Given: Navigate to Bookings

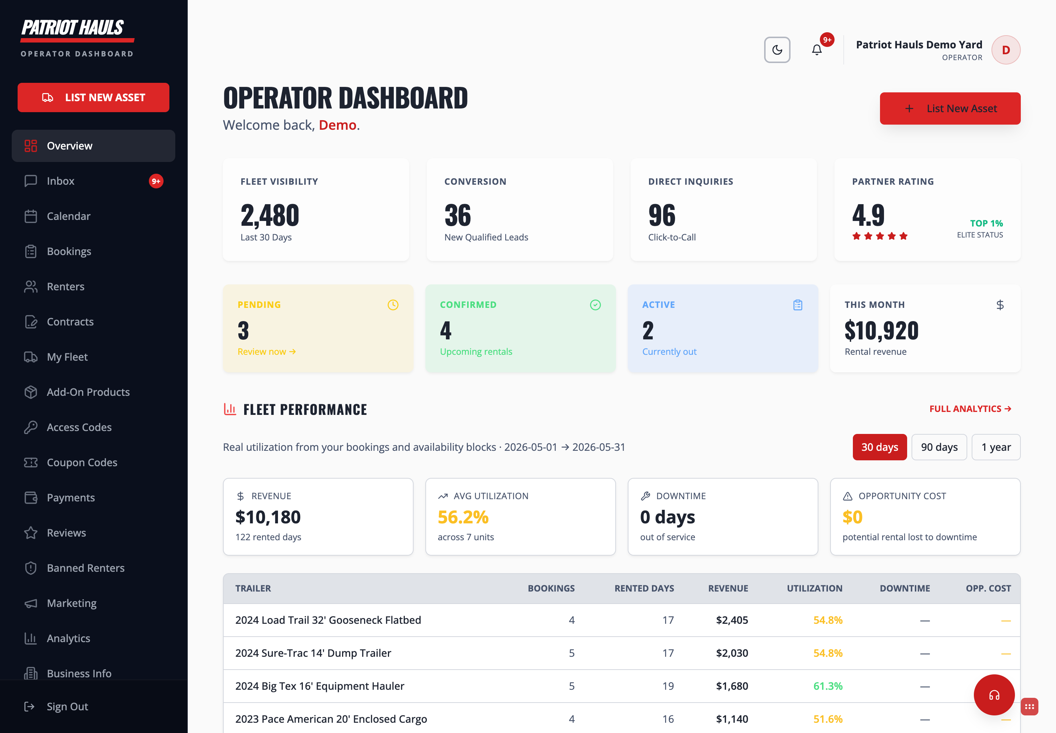Looking at the screenshot, I should pyautogui.click(x=93, y=251).
